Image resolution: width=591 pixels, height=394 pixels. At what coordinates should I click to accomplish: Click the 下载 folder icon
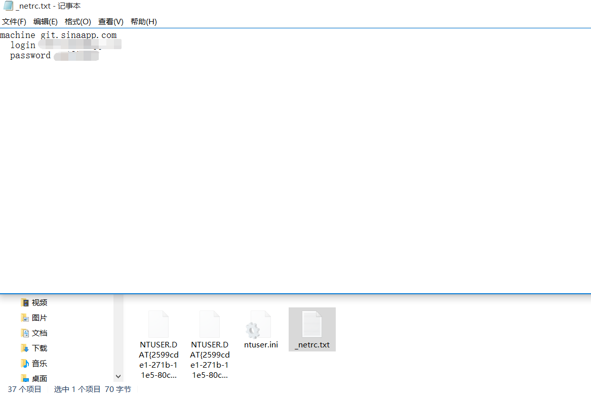[25, 348]
